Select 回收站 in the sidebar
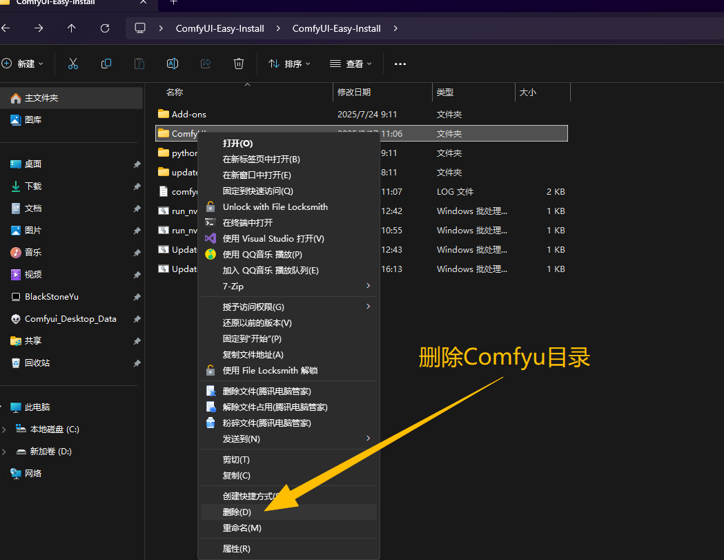The height and width of the screenshot is (560, 724). tap(37, 363)
